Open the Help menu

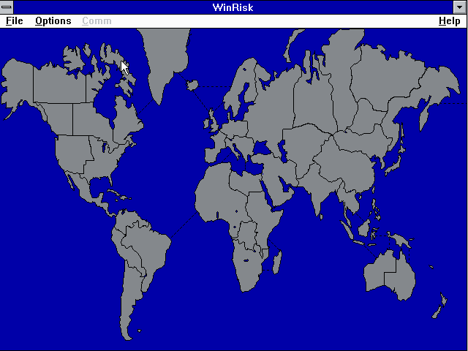coord(449,21)
